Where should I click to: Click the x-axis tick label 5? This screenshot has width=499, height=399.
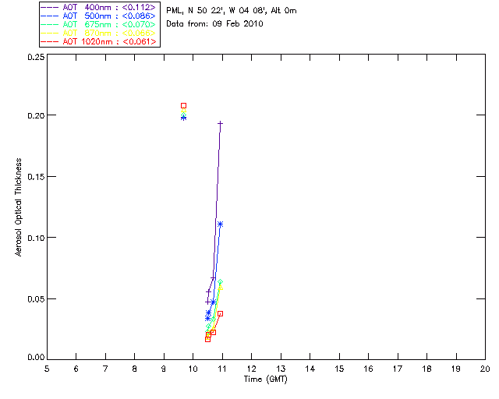pyautogui.click(x=47, y=369)
